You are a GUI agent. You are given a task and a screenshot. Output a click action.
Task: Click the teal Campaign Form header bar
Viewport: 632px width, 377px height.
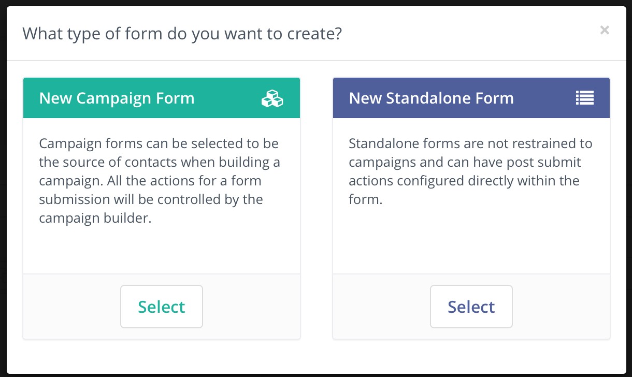point(228,98)
